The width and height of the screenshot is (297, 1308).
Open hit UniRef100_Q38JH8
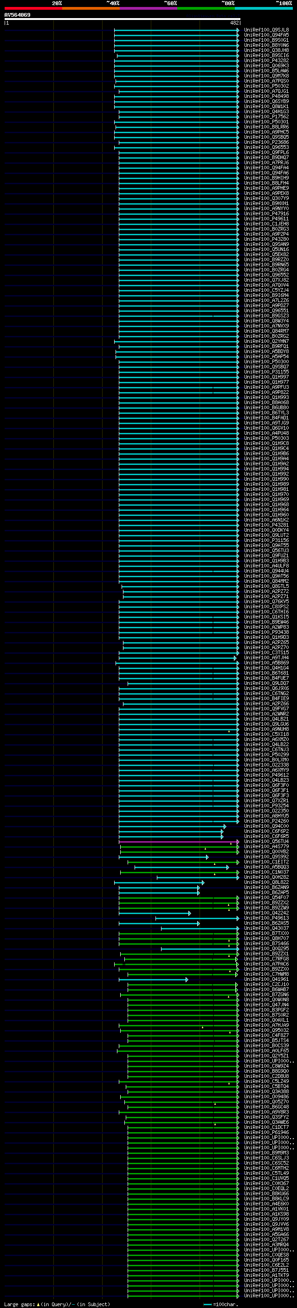266,50
